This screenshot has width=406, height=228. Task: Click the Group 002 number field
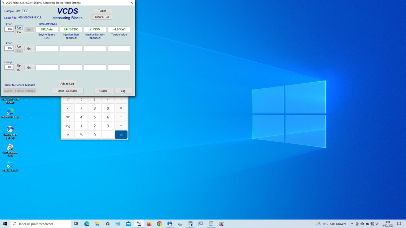tap(9, 48)
